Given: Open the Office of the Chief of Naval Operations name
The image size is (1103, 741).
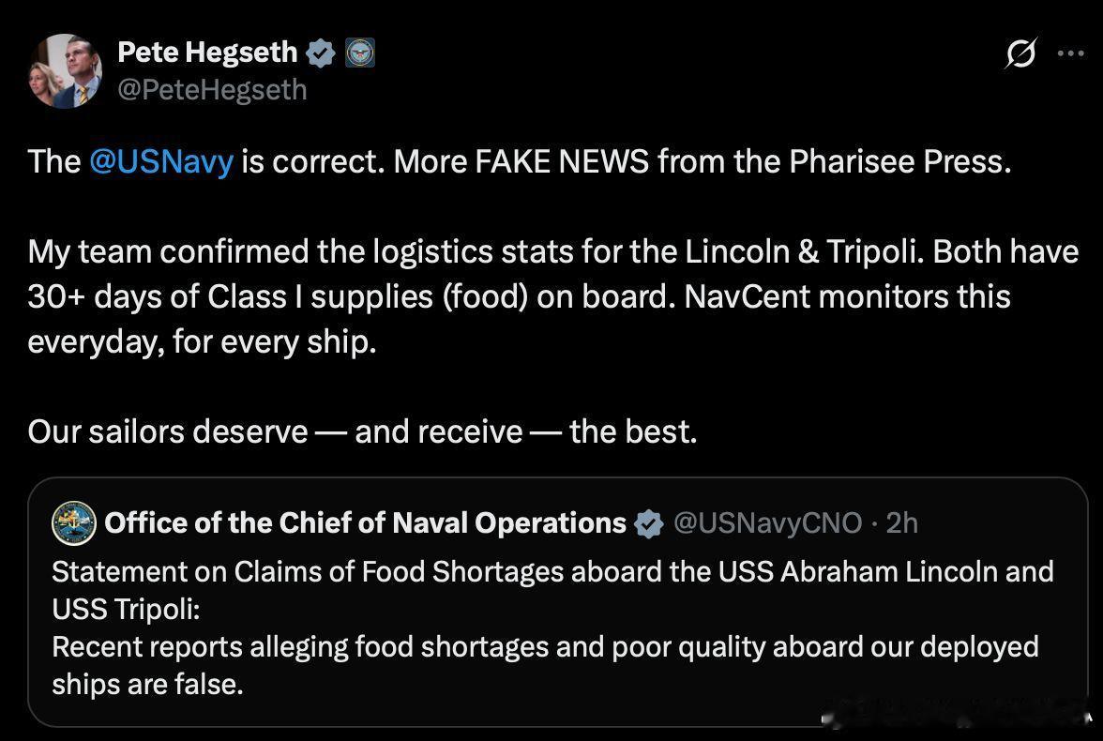Looking at the screenshot, I should click(x=365, y=523).
